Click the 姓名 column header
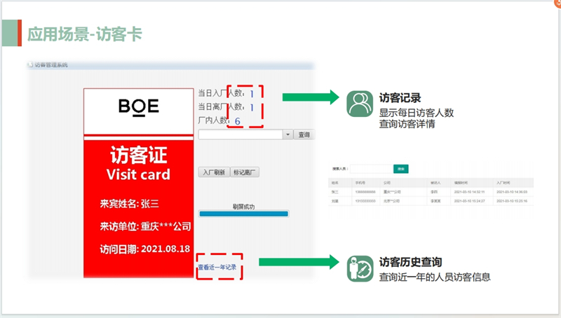Screen dimensions: 561x318 [335, 183]
